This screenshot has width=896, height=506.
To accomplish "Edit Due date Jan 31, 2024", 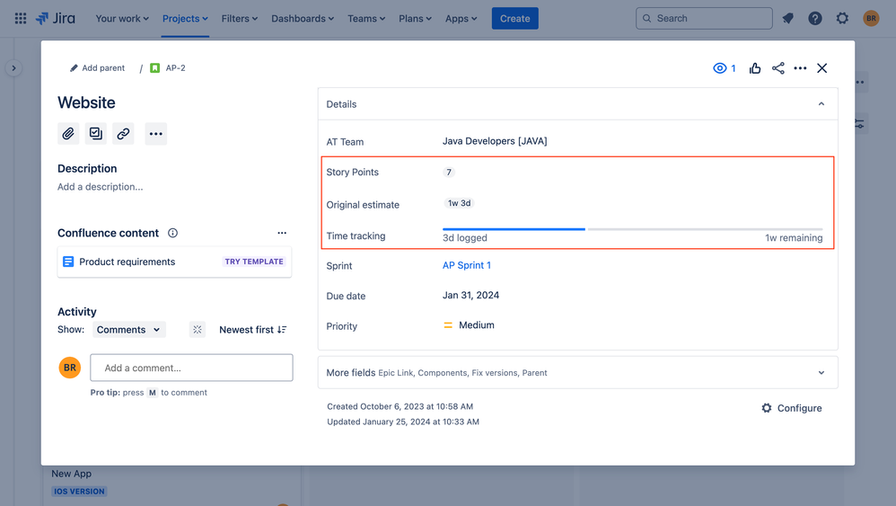I will pyautogui.click(x=470, y=295).
